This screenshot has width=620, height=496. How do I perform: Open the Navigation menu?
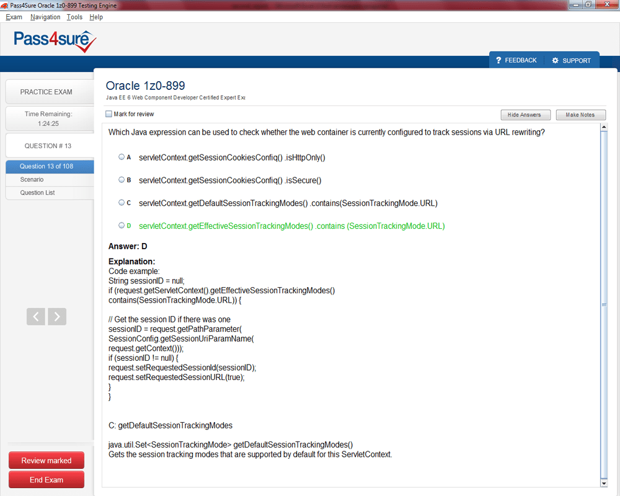45,17
